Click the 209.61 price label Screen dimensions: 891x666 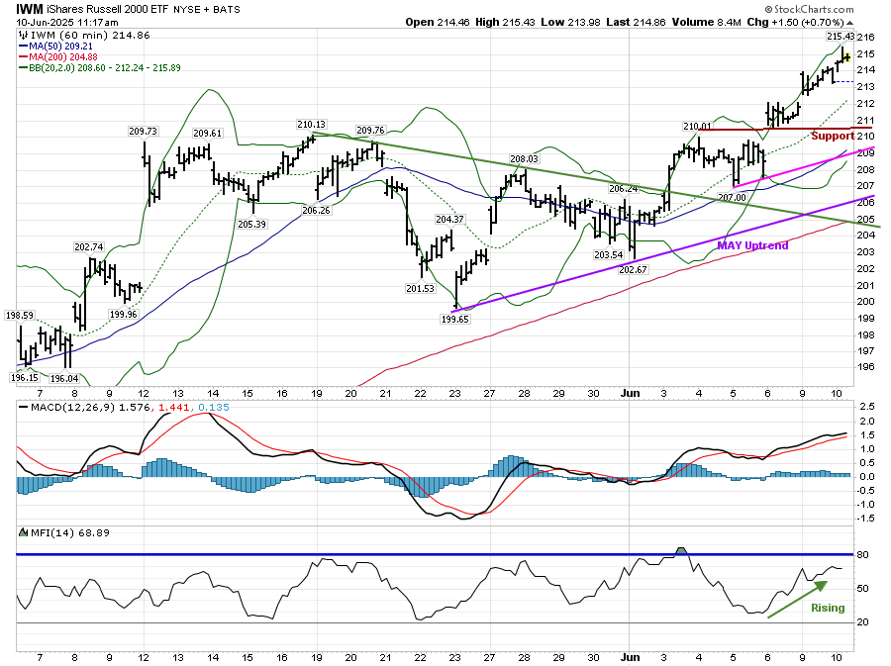click(208, 133)
